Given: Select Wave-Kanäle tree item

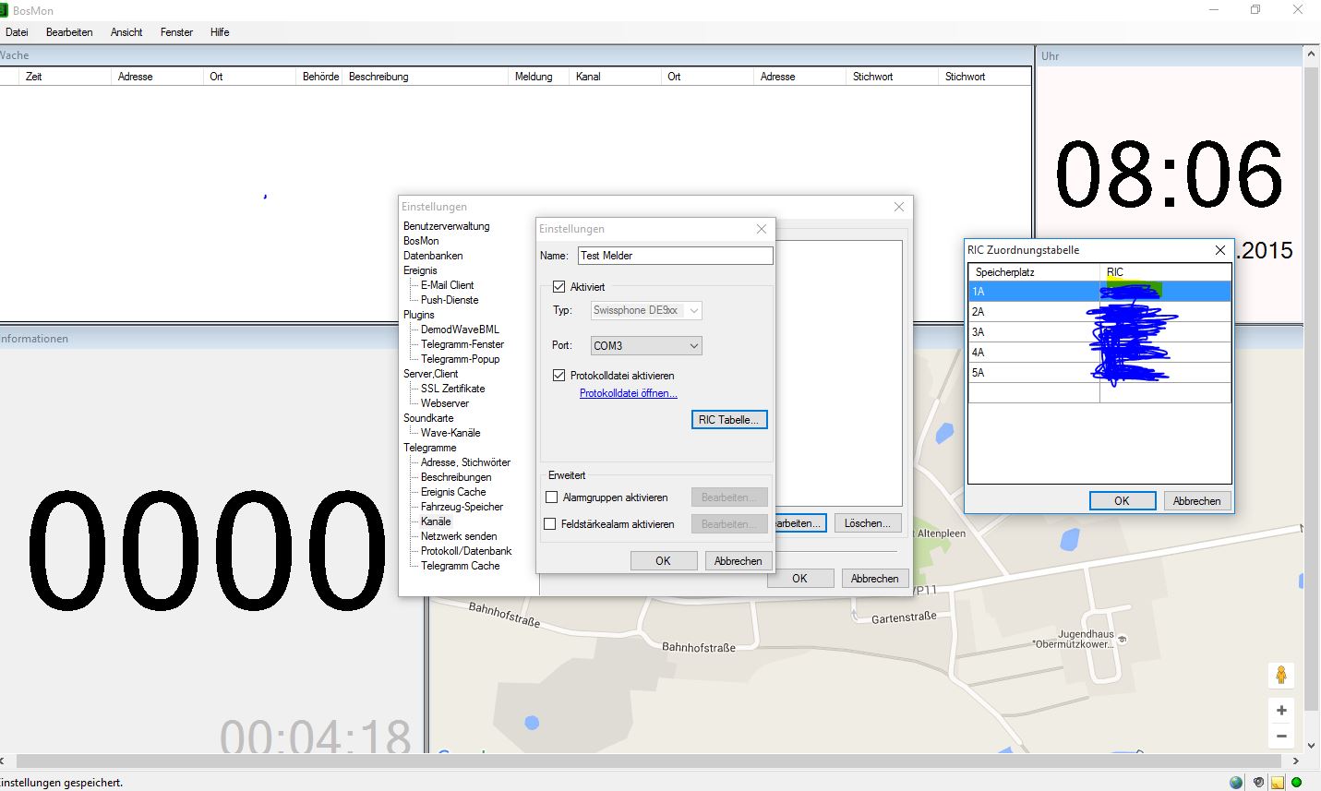Looking at the screenshot, I should point(450,433).
